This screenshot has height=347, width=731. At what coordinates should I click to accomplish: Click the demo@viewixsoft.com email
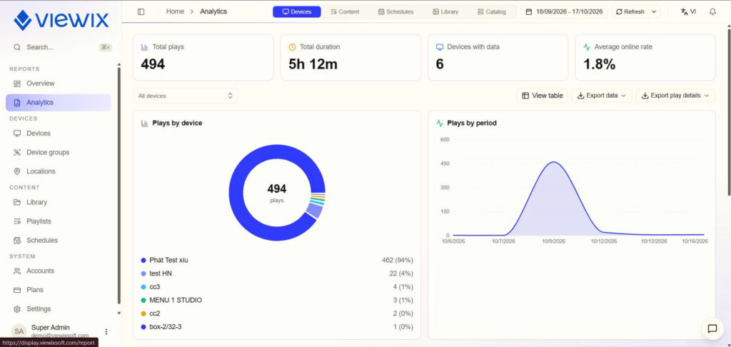(60, 336)
